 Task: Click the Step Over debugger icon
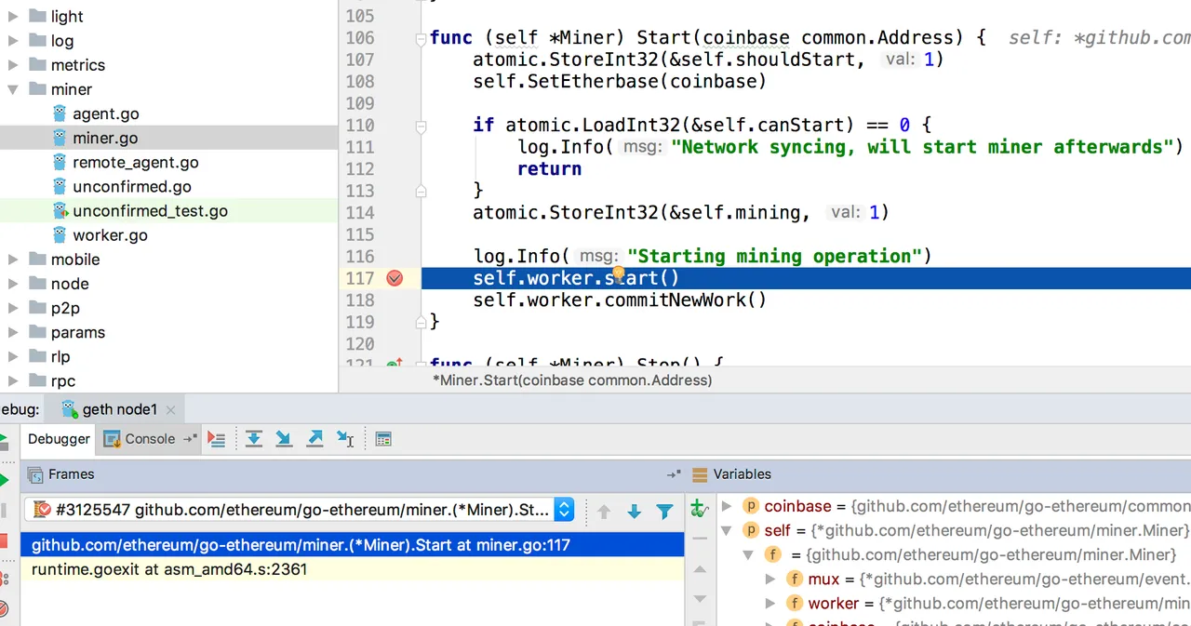pos(253,439)
